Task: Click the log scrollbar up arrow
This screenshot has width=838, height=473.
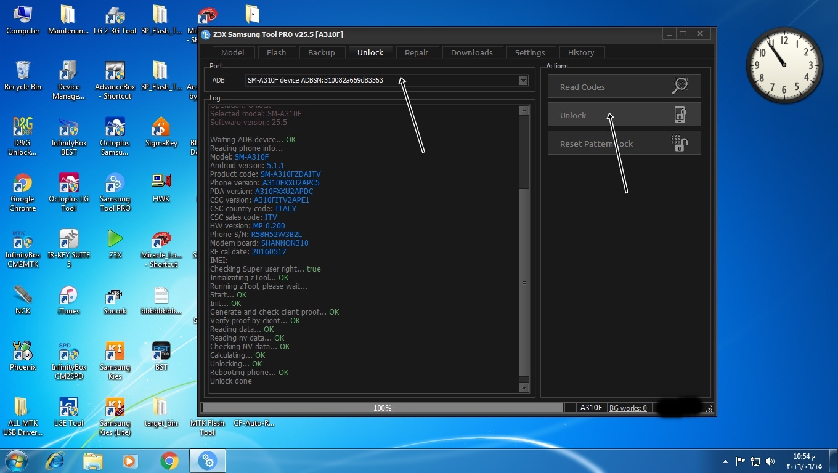Action: point(524,111)
